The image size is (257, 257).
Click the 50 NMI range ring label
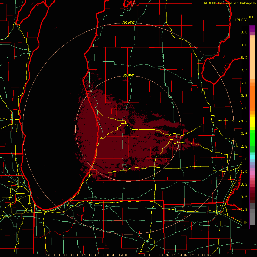(128, 75)
